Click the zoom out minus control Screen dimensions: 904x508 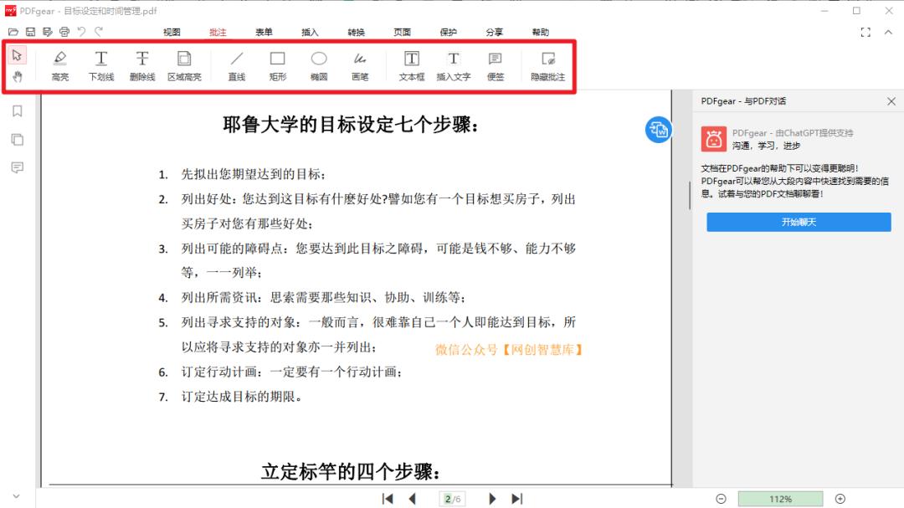721,497
